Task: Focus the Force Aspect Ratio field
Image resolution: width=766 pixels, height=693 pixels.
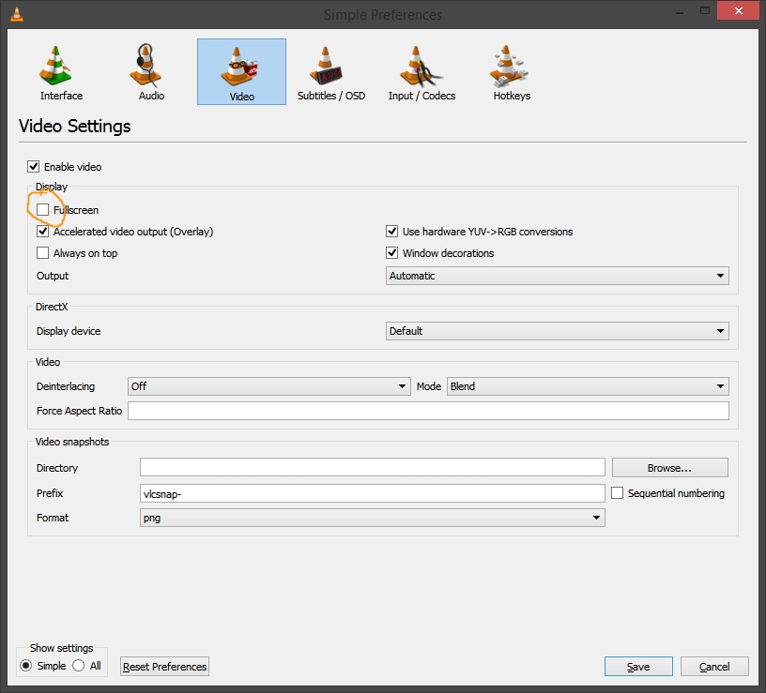Action: [x=428, y=411]
